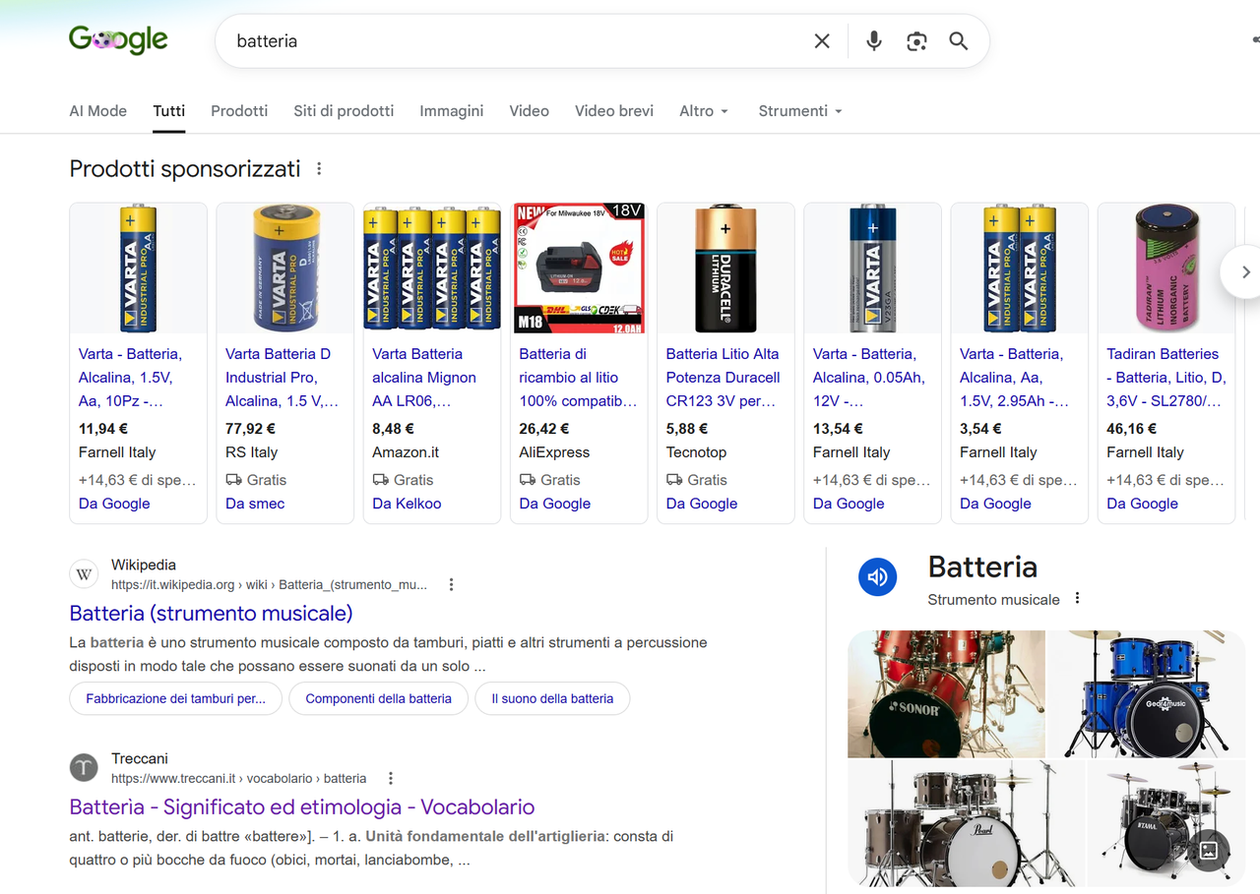
Task: Click the www.treccani.it URL breadcrumb
Action: click(239, 778)
